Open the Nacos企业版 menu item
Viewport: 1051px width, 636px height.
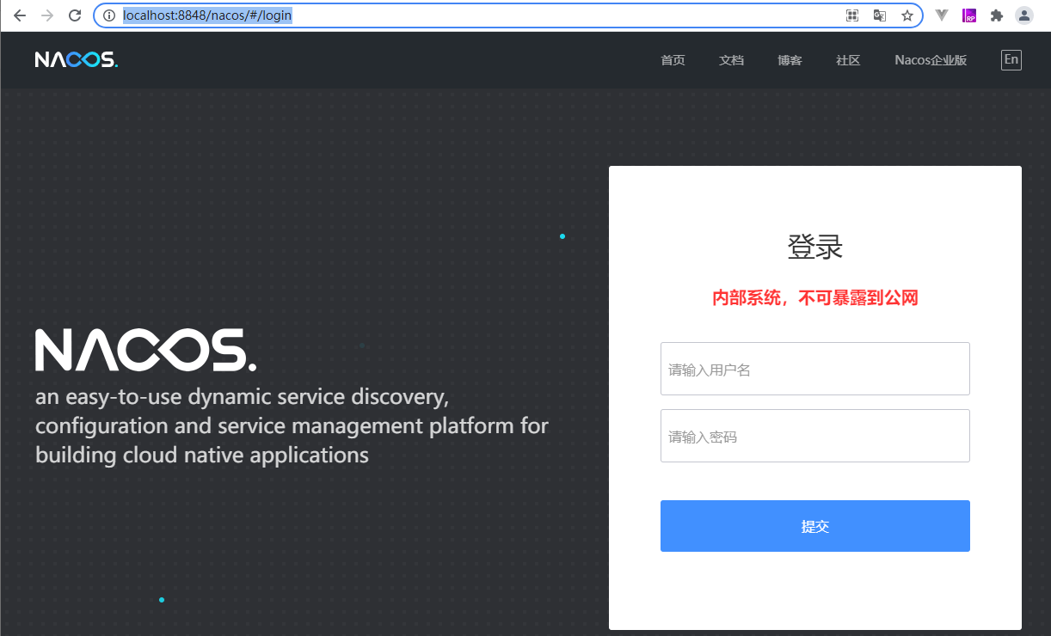(x=931, y=60)
